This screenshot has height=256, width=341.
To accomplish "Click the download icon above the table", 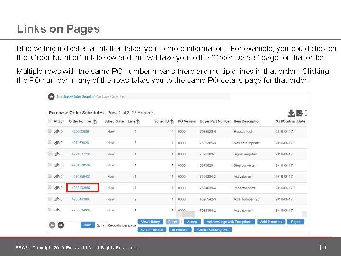I will (291, 113).
